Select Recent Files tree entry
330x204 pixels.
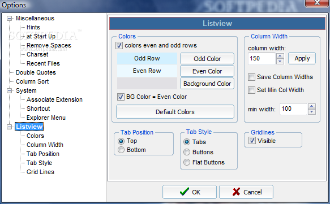click(x=43, y=63)
